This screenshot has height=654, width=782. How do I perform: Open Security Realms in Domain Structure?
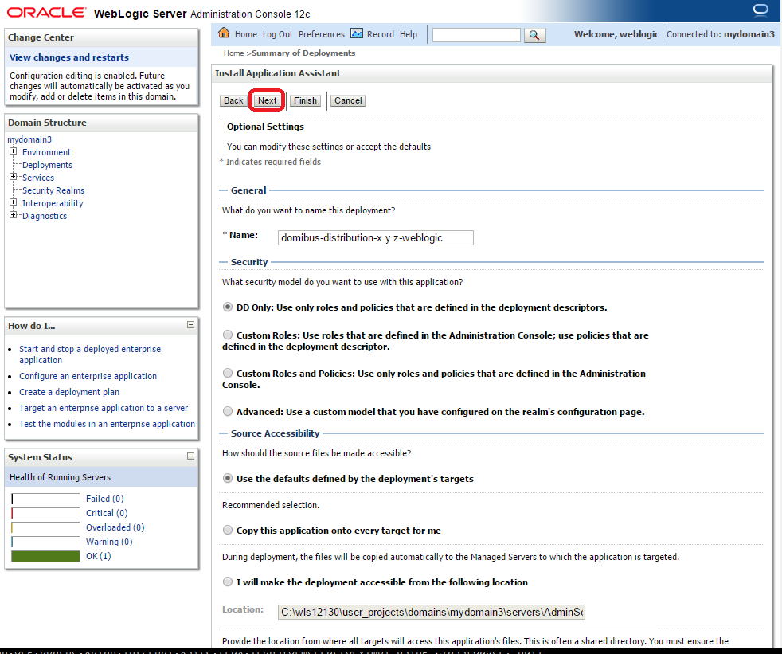(53, 190)
